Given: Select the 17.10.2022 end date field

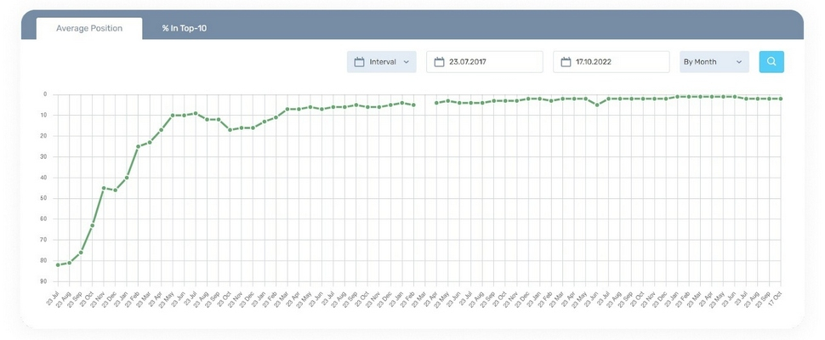Looking at the screenshot, I should (618, 62).
